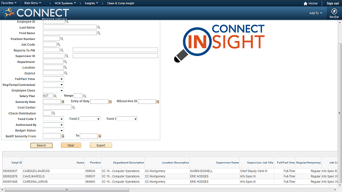Click the Home house icon
The image size is (342, 192).
(305, 4)
